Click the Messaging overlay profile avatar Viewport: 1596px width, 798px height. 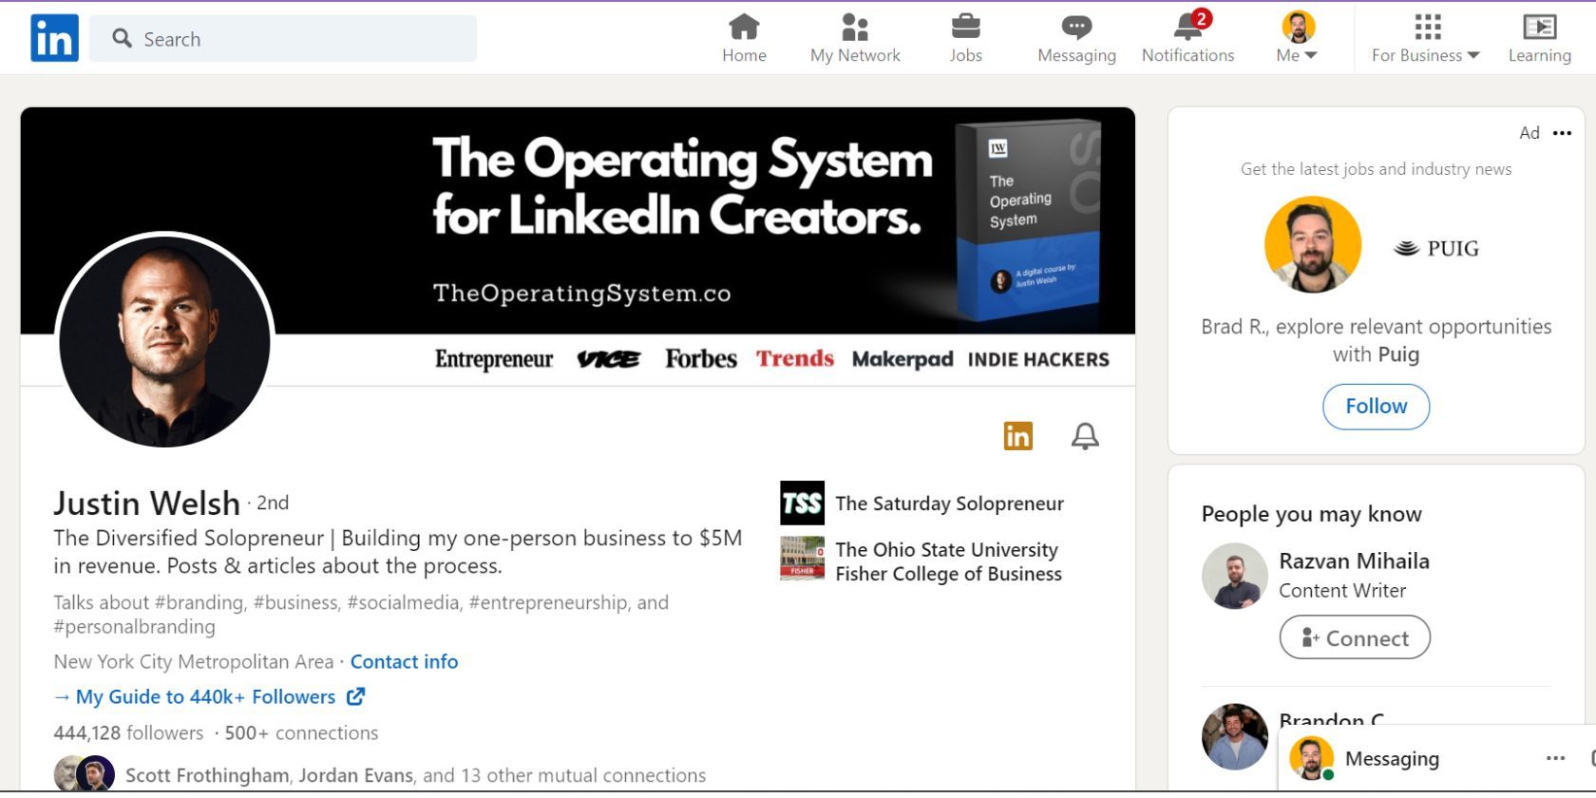[1311, 758]
